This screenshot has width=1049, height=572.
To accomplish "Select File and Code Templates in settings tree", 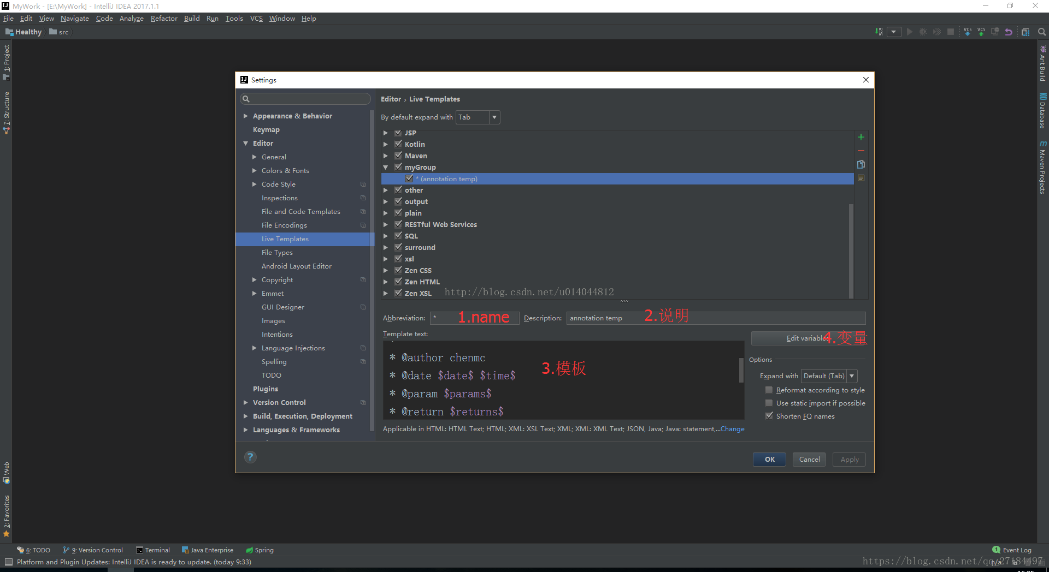I will 301,212.
